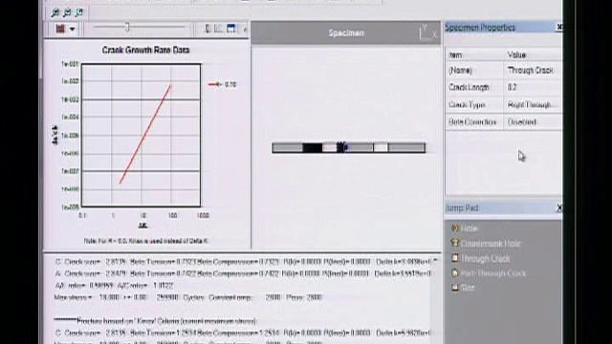Click the Fracture based on Kmax Criteria line
Viewport: 612px width, 344px height.
(x=155, y=321)
